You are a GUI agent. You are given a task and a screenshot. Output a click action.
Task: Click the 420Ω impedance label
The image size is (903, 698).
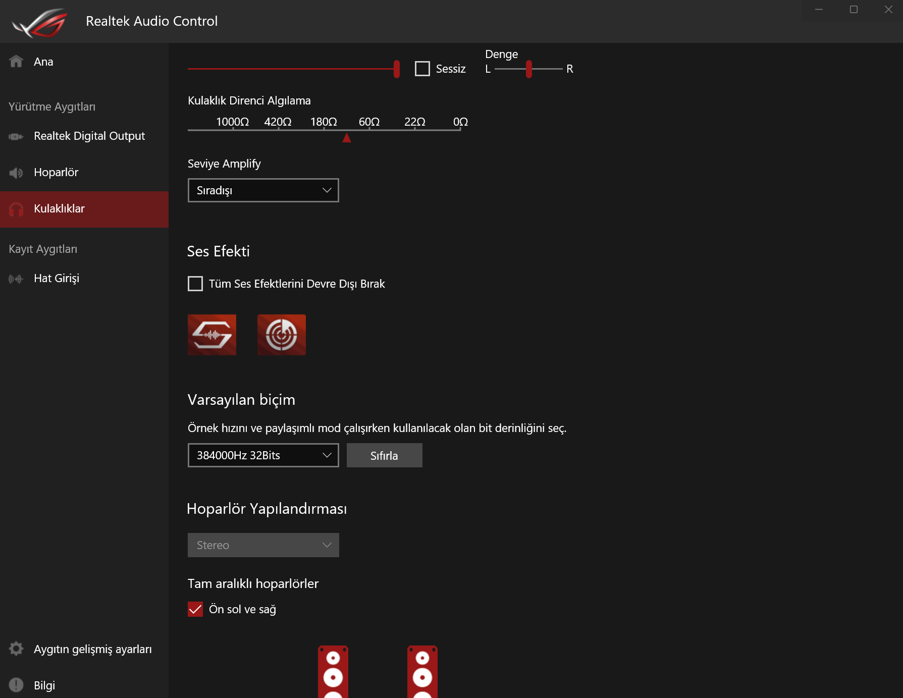pyautogui.click(x=278, y=122)
